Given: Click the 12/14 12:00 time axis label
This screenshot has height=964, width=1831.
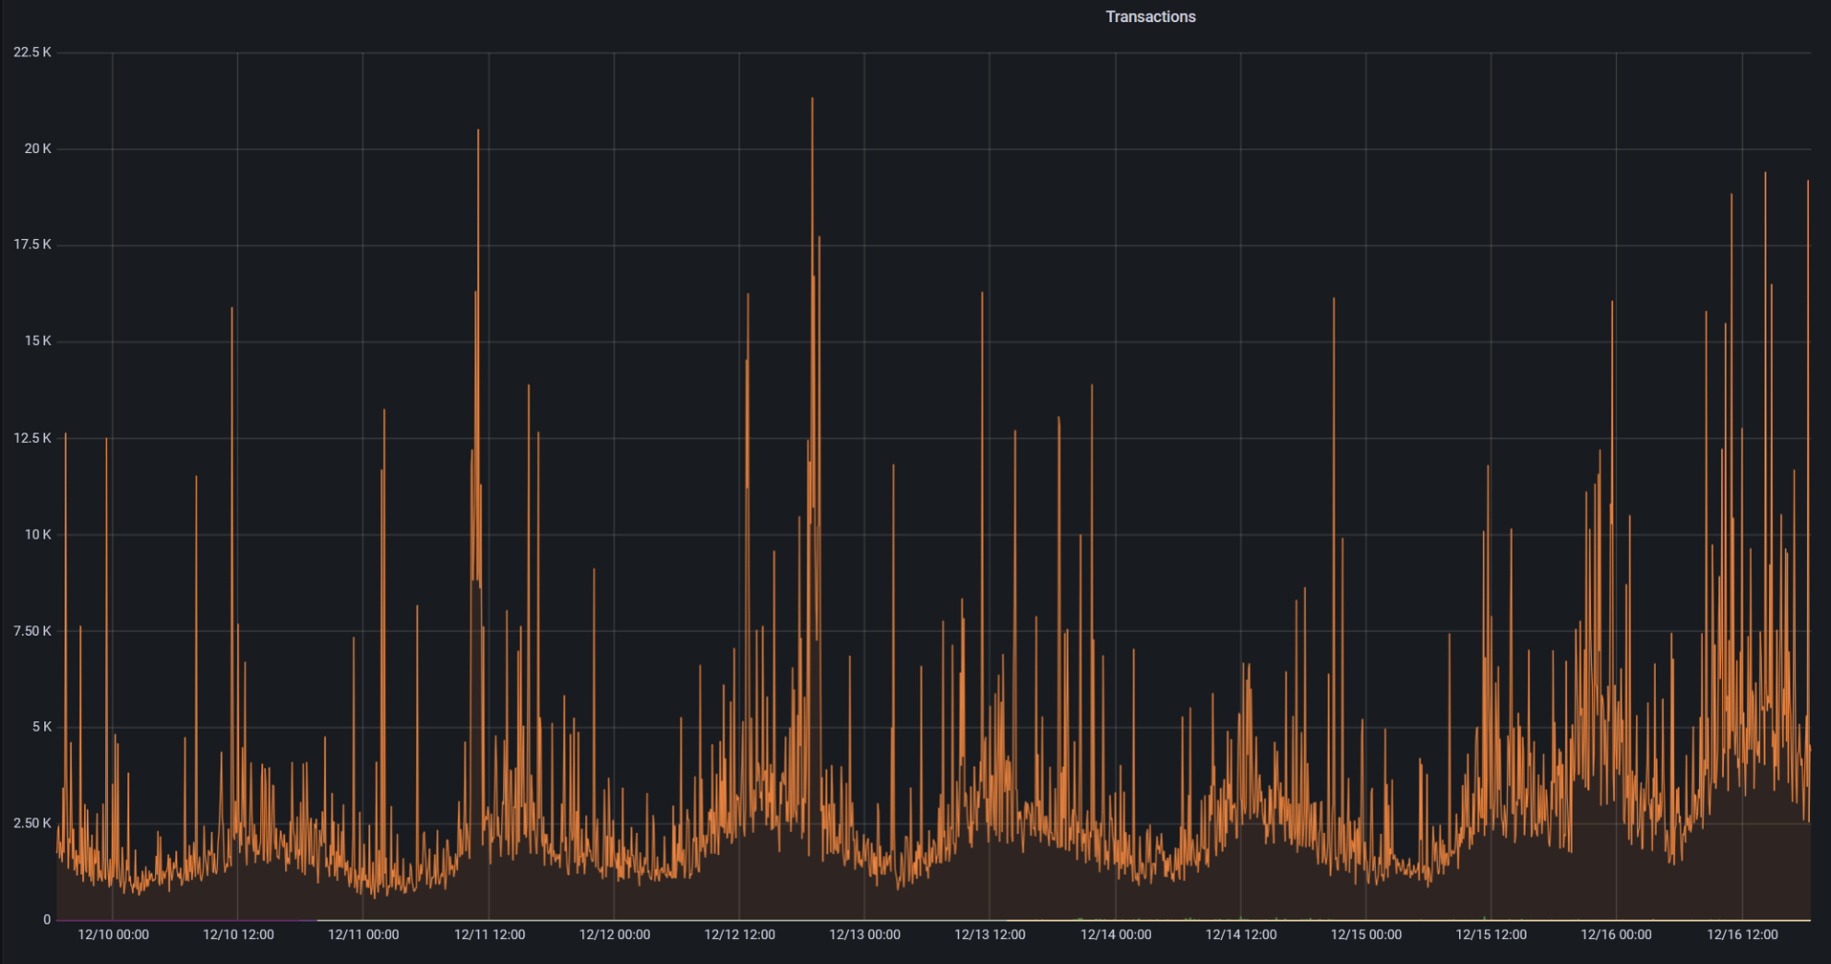Looking at the screenshot, I should click(x=1240, y=934).
